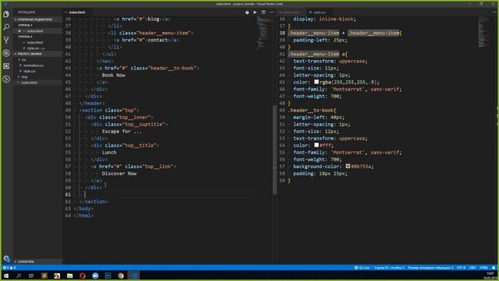Close index.html in open editors Group 1

coord(19,31)
